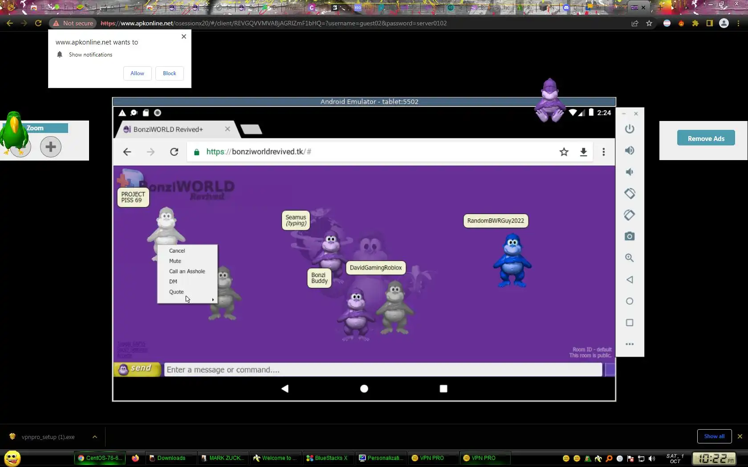The image size is (748, 467).
Task: Bookmark BonziWORLD page with star icon
Action: pos(564,152)
